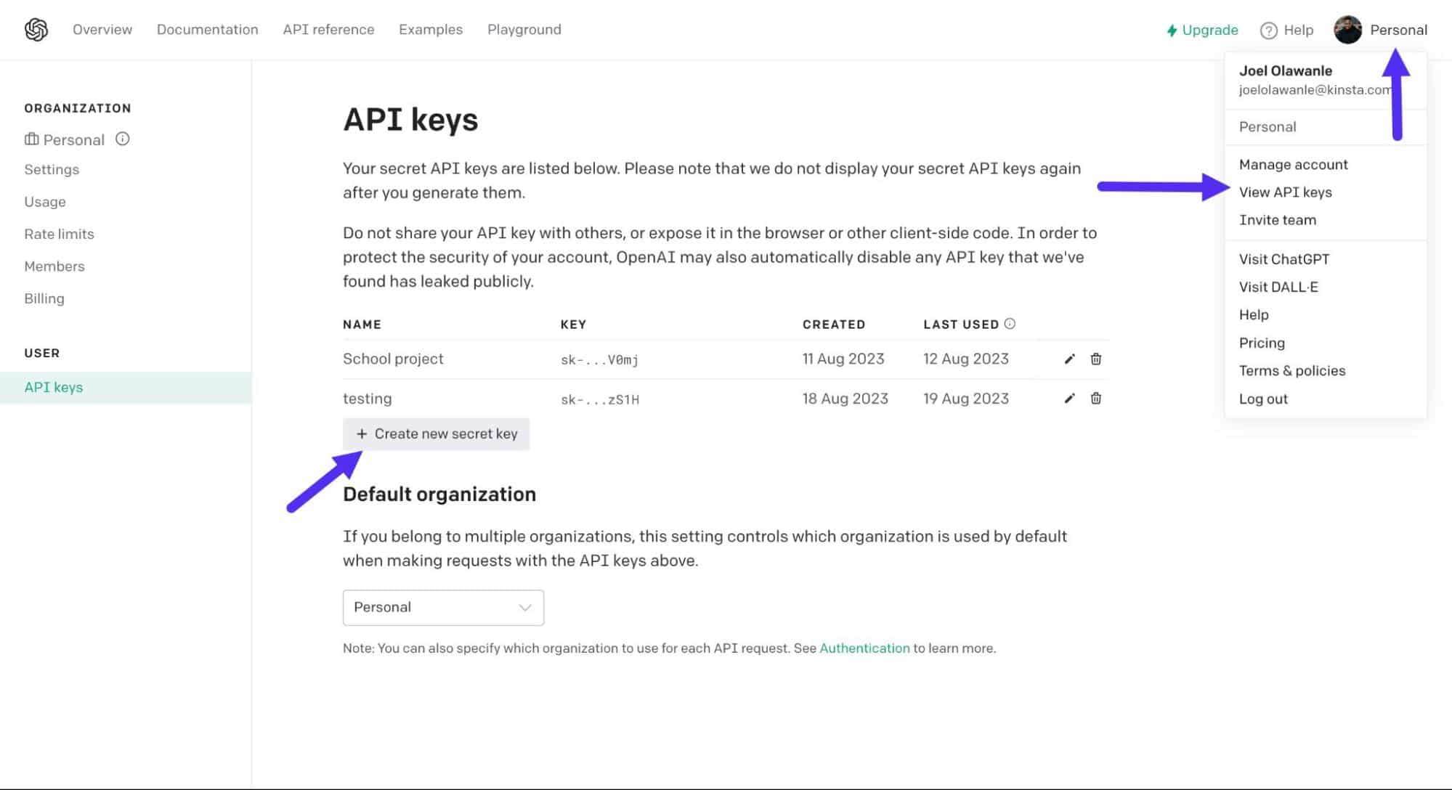This screenshot has width=1452, height=790.
Task: Open the Default organization selector dropdown
Action: click(443, 606)
